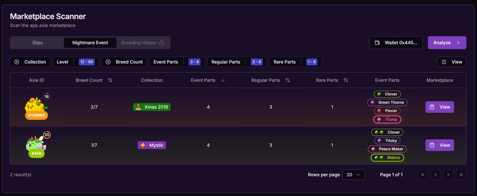Go to next page button
Viewport: 477px width, 196px height.
448,175
